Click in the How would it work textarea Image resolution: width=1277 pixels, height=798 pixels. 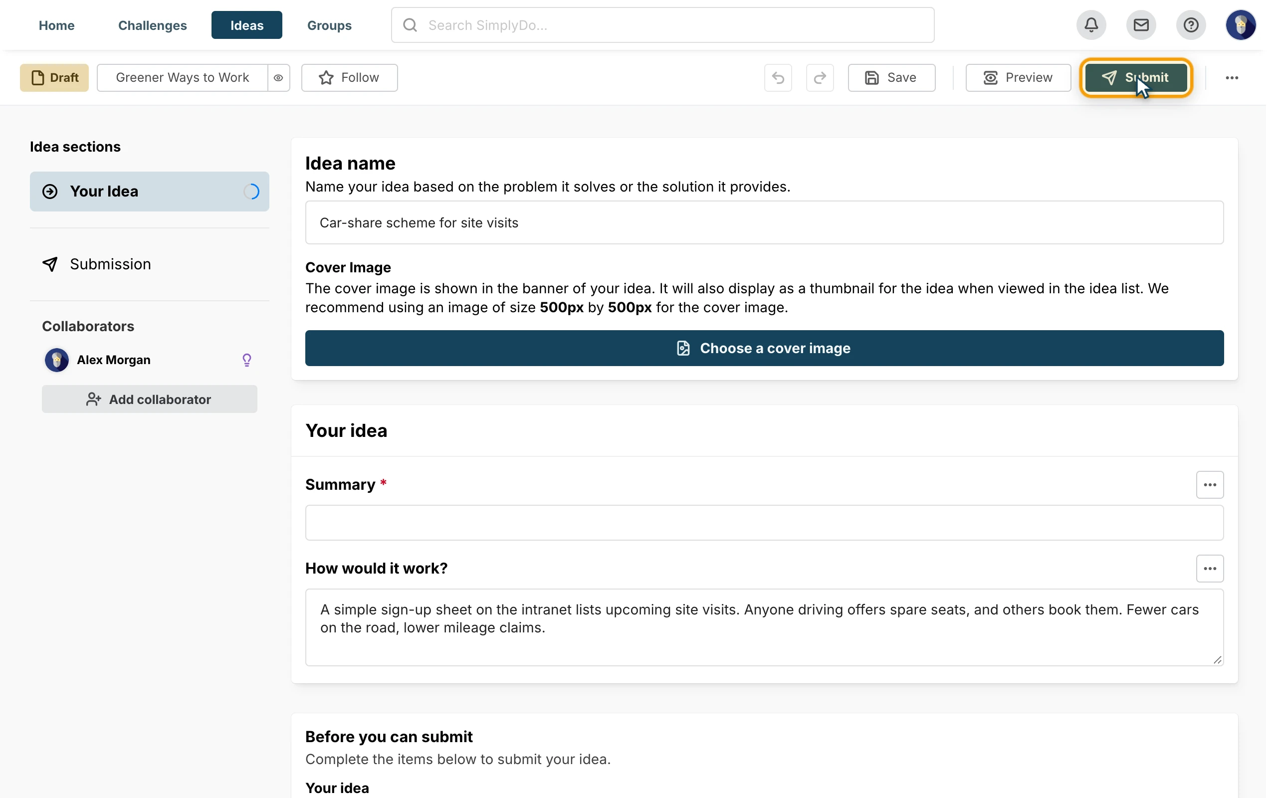tap(764, 627)
